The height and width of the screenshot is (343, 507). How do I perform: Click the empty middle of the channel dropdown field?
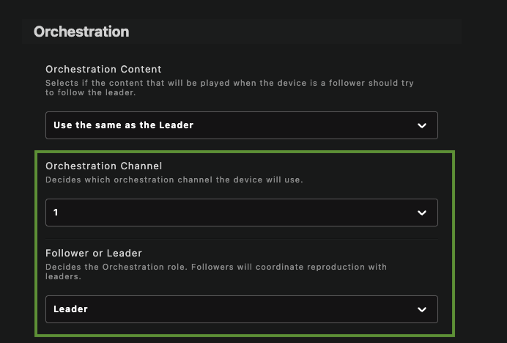[237, 213]
